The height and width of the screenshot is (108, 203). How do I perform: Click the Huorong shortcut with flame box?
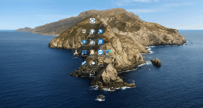click(92, 52)
